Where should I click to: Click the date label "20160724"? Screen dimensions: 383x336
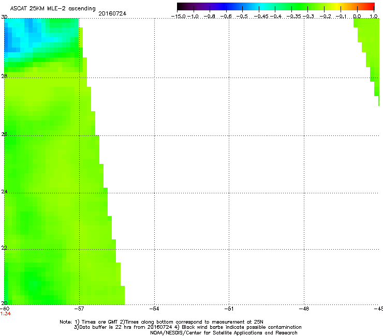[112, 13]
